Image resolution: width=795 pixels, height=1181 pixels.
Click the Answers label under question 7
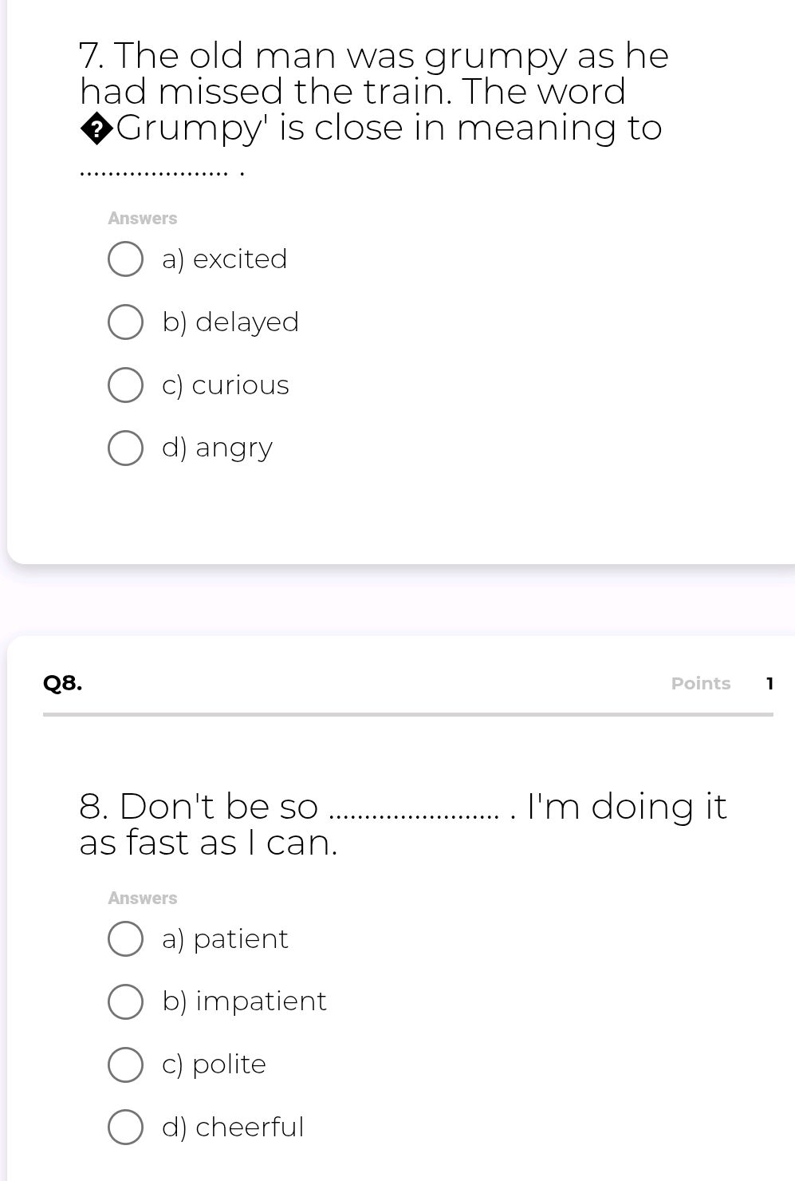(143, 218)
